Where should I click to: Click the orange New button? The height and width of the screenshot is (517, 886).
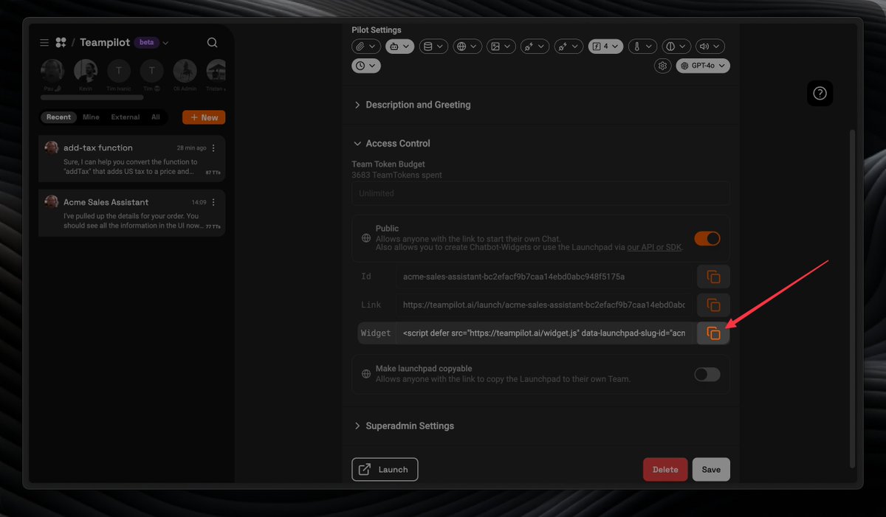[x=204, y=117]
